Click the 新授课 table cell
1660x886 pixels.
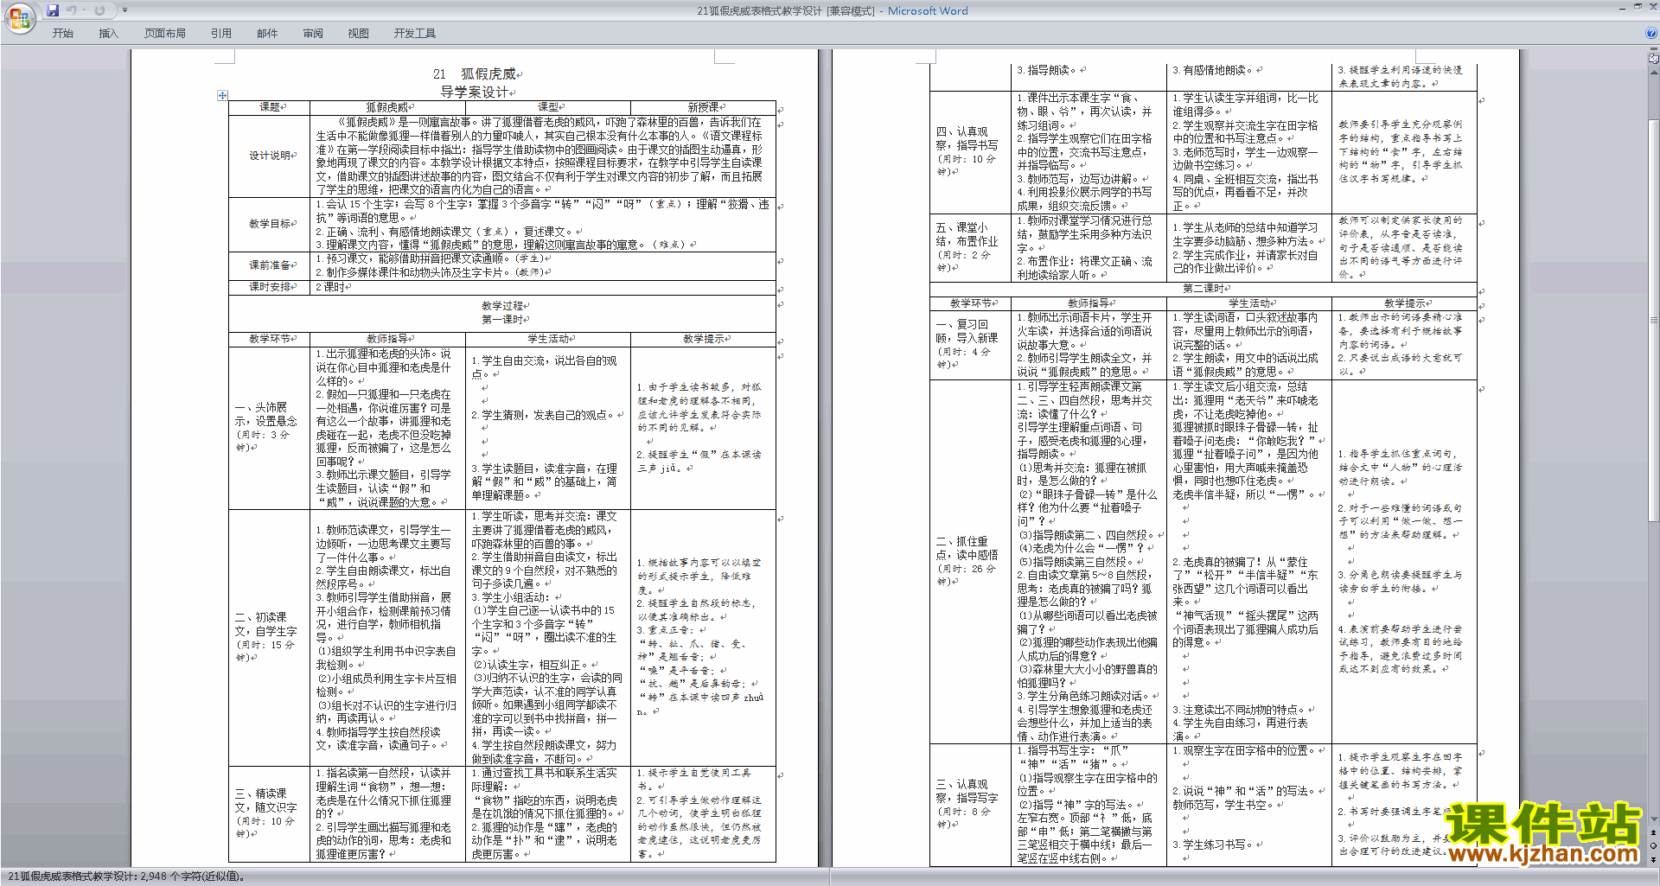tap(703, 107)
